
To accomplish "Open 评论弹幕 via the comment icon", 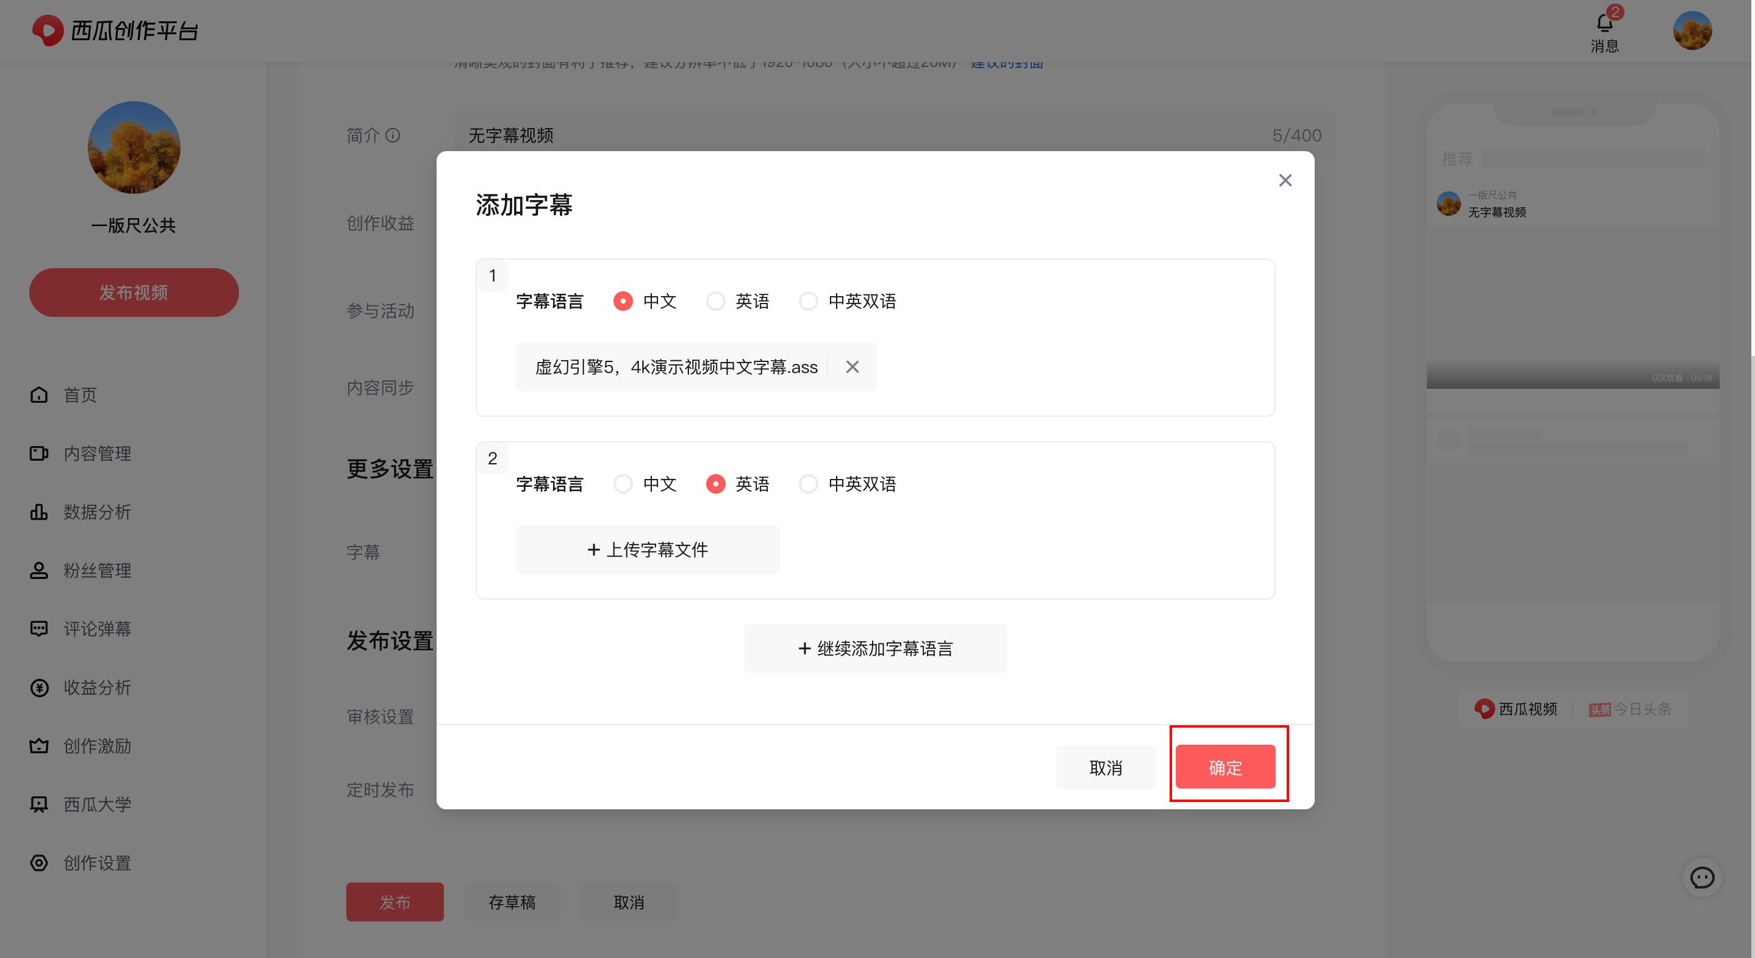I will click(39, 628).
